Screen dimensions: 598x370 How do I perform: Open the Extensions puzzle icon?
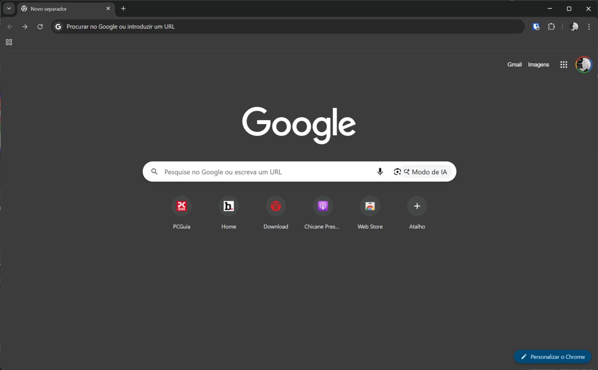pyautogui.click(x=551, y=27)
